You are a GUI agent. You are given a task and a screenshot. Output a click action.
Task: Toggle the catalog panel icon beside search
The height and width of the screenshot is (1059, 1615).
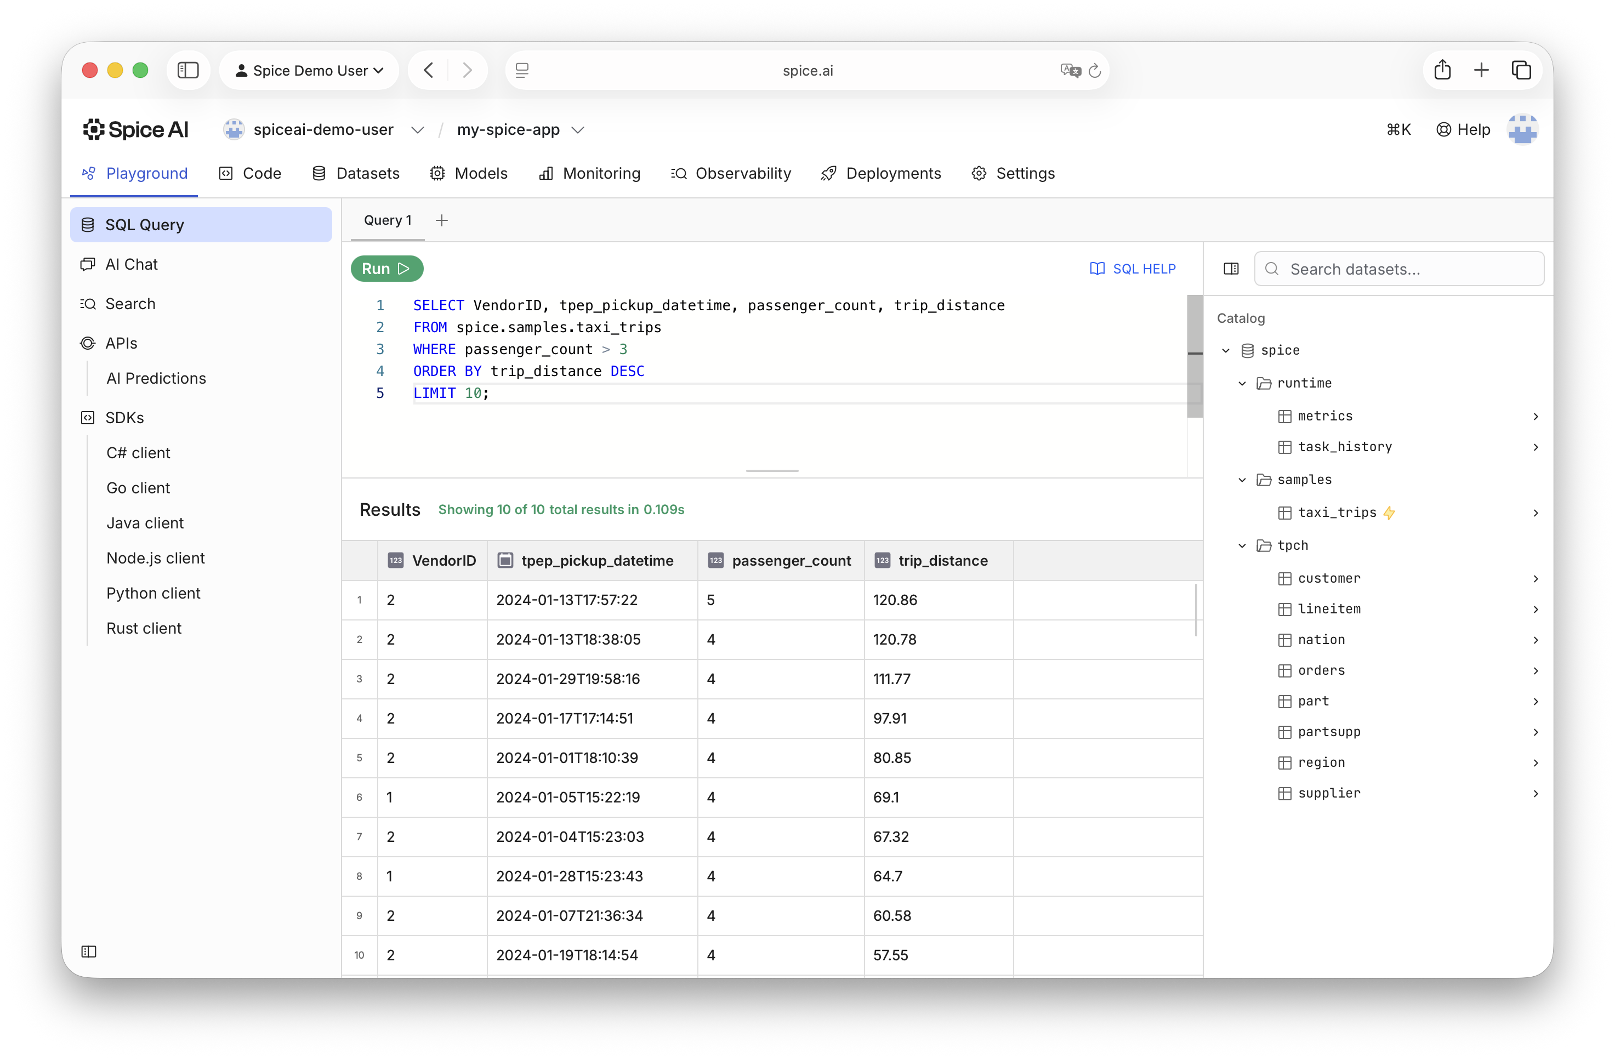click(1231, 269)
